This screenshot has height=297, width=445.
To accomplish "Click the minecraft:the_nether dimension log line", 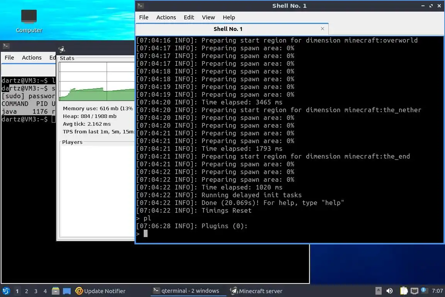I will coord(279,110).
